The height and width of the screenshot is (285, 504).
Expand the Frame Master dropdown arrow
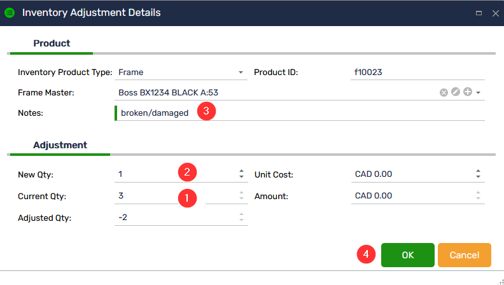point(479,93)
